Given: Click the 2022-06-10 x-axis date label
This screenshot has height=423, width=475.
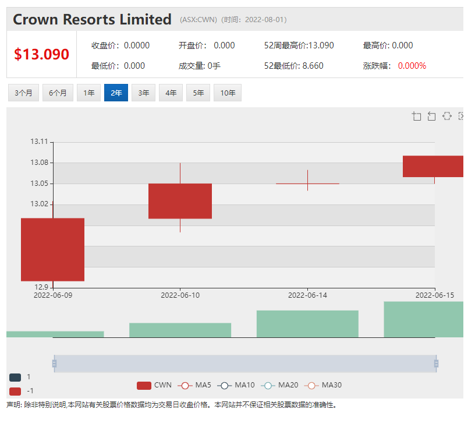Looking at the screenshot, I should pyautogui.click(x=180, y=295).
